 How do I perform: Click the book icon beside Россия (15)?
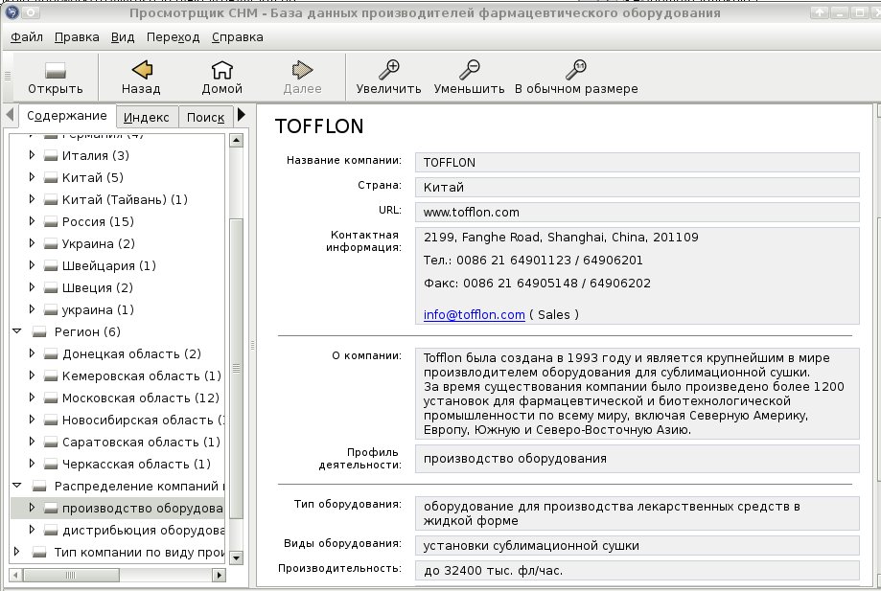[x=51, y=222]
